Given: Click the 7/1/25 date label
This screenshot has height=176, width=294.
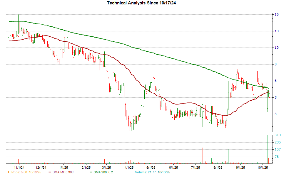Looking at the screenshot, I should click(x=196, y=167).
